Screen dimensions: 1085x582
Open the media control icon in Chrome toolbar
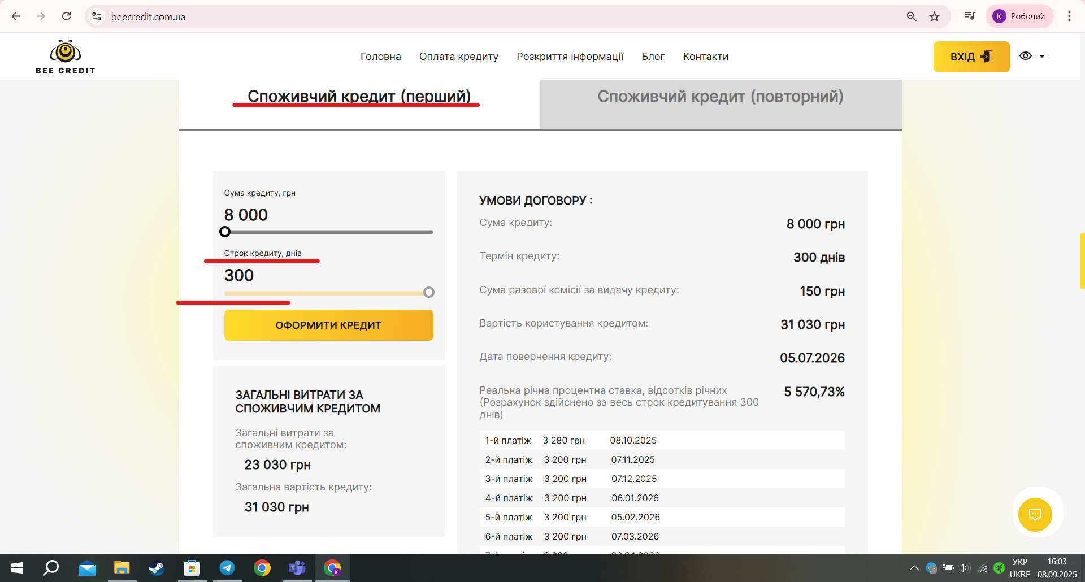click(970, 16)
